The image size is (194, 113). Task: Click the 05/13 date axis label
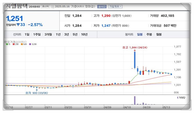166,107
